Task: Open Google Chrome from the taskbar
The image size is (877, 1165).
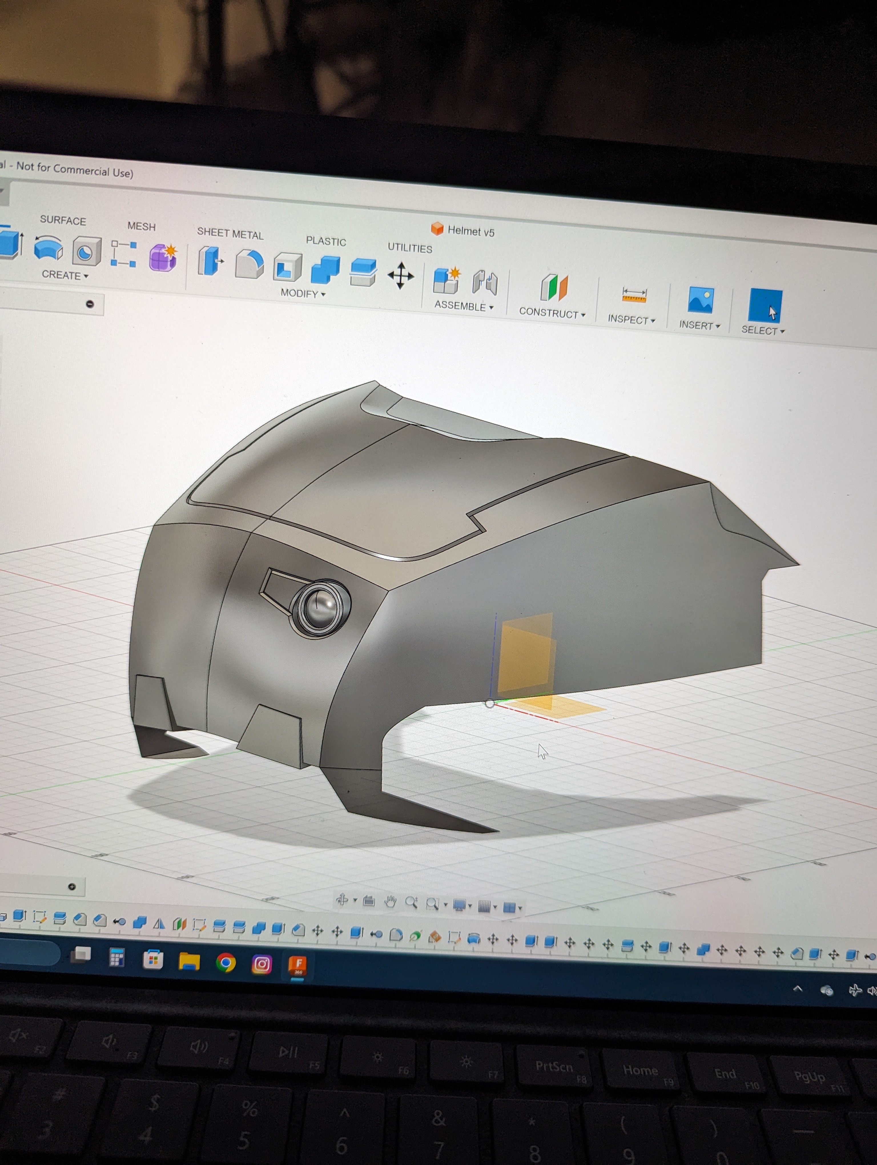Action: (226, 963)
